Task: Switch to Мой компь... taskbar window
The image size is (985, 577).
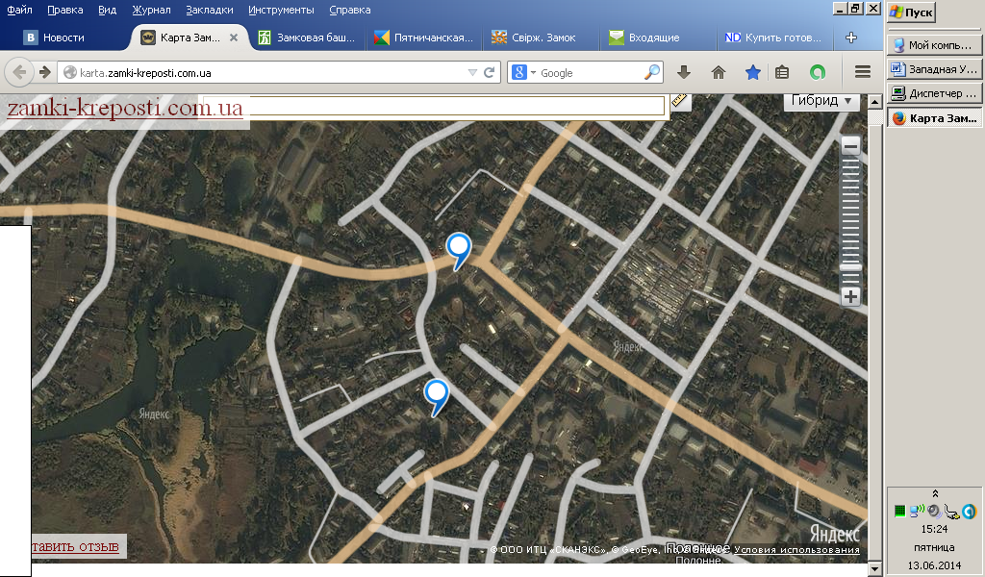Action: pos(934,45)
